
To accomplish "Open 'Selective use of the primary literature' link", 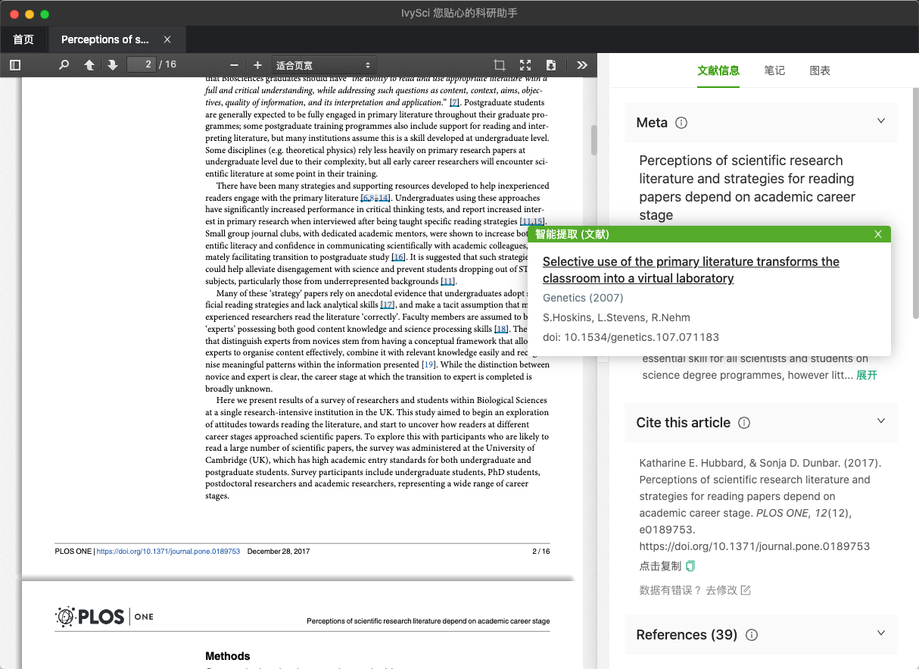I will (x=691, y=270).
